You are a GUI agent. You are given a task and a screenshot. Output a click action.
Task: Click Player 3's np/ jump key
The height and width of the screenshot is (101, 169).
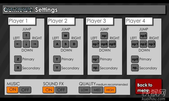click(104, 36)
